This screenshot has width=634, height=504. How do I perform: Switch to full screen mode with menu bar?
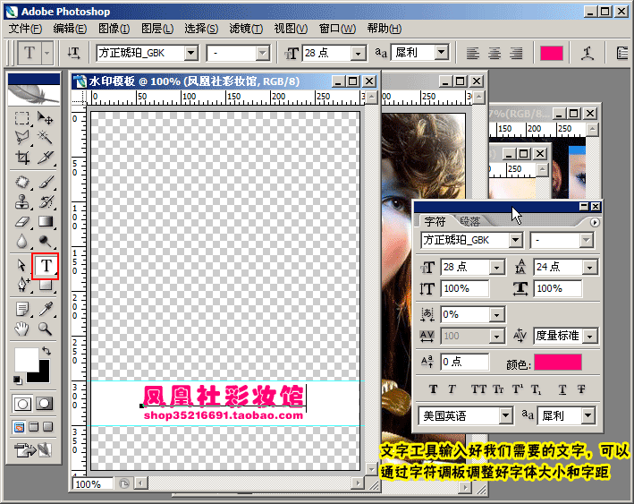click(x=34, y=427)
